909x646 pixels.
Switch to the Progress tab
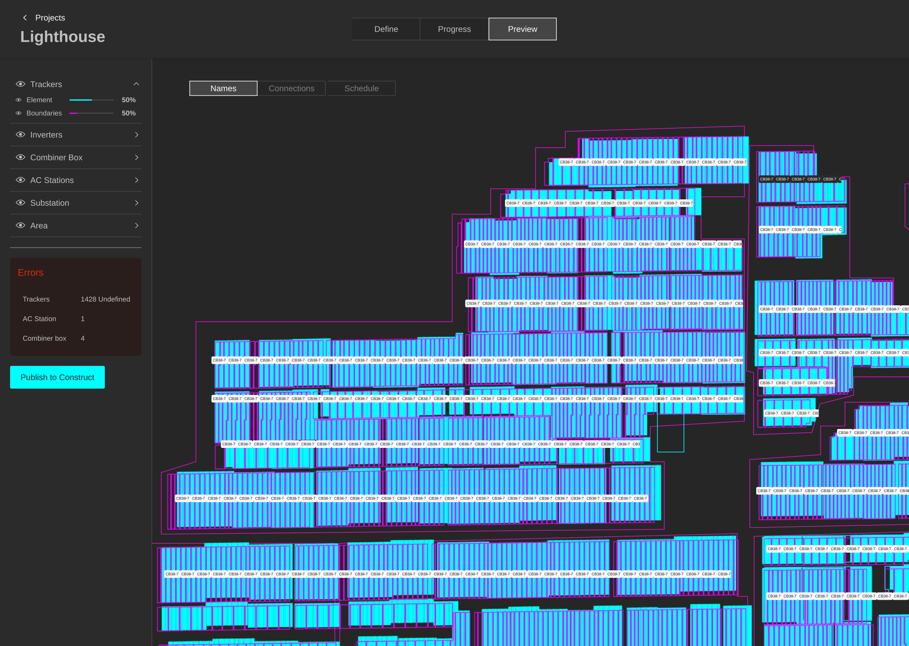[454, 29]
